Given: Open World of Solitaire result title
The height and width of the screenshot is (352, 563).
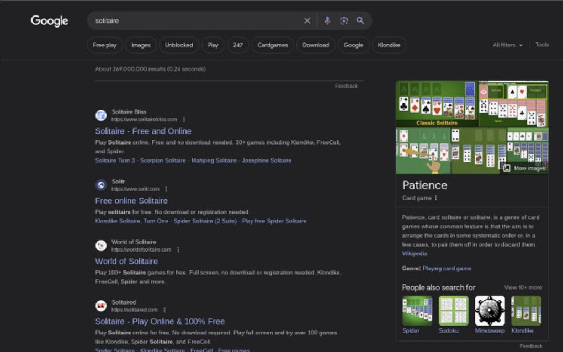Looking at the screenshot, I should (126, 262).
